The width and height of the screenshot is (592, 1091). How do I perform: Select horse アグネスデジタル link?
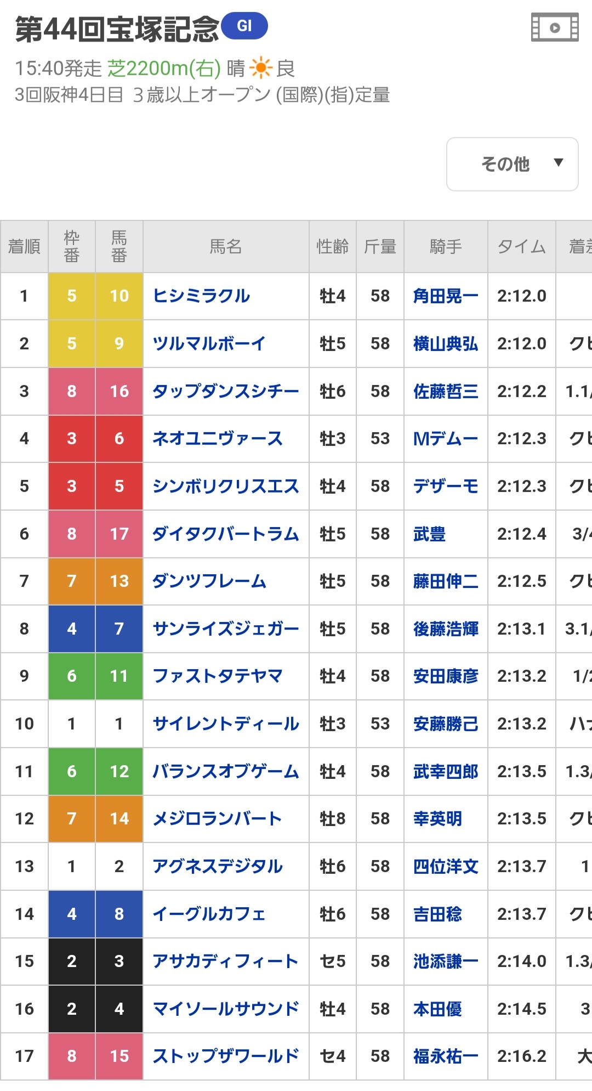(x=218, y=867)
